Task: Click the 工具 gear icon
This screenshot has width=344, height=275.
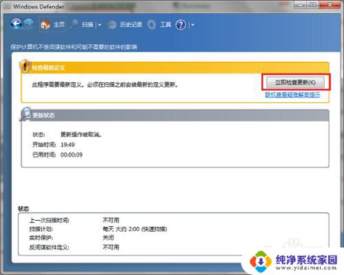Action: point(151,25)
